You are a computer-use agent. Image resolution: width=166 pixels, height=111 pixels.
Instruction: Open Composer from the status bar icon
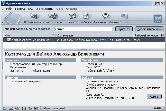17,108
